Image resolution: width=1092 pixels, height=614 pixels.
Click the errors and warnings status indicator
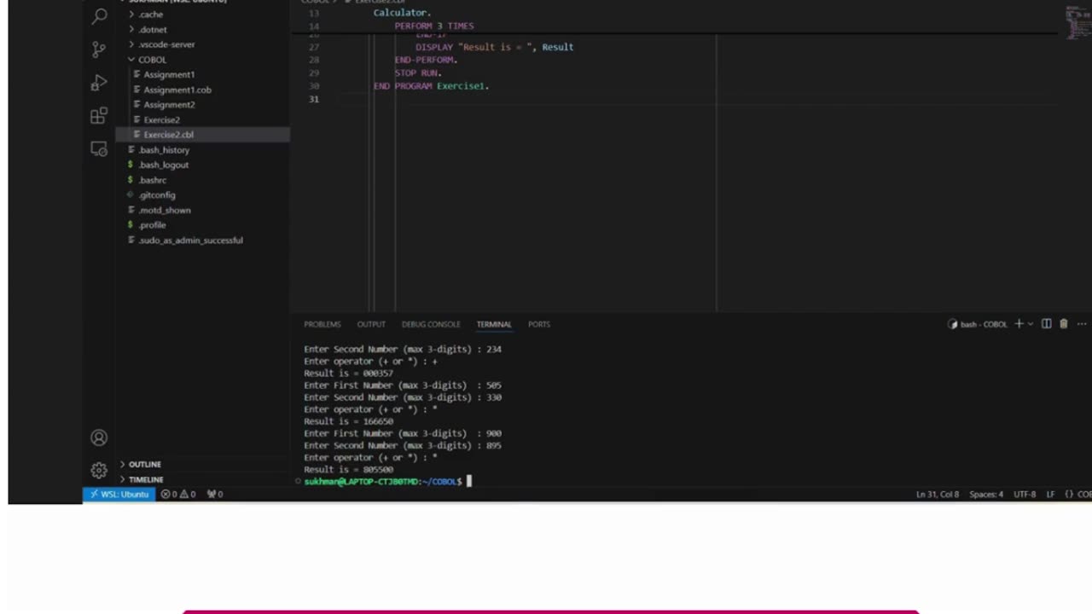pyautogui.click(x=178, y=494)
